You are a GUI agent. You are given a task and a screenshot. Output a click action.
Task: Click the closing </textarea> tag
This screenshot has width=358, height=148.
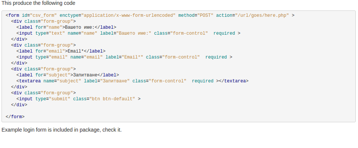(234, 81)
